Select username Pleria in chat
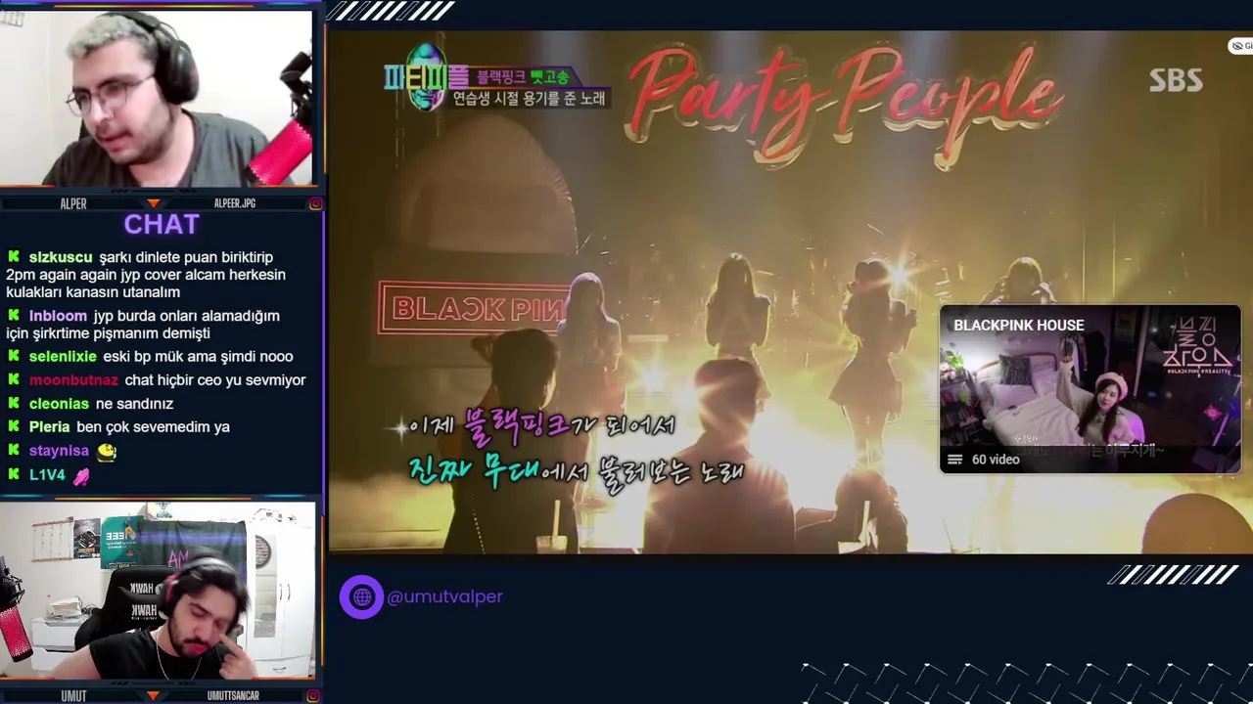1253x704 pixels. click(x=49, y=427)
